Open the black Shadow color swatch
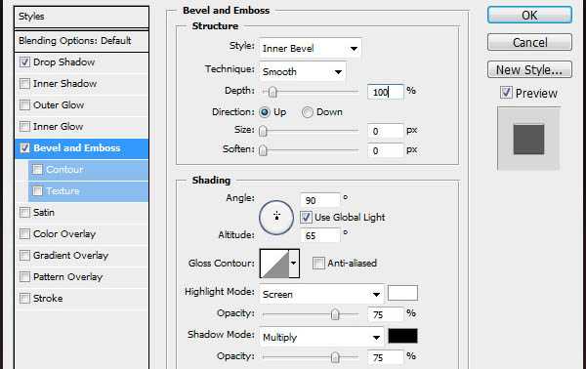Image resolution: width=586 pixels, height=369 pixels. (x=402, y=336)
